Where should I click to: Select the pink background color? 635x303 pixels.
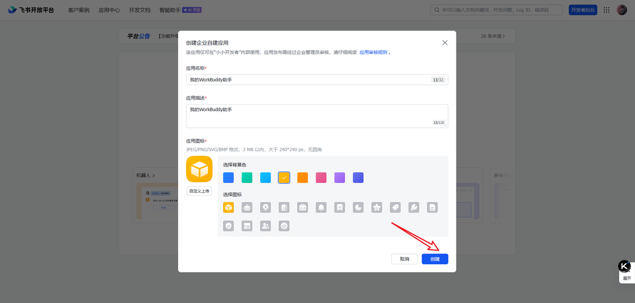click(321, 178)
